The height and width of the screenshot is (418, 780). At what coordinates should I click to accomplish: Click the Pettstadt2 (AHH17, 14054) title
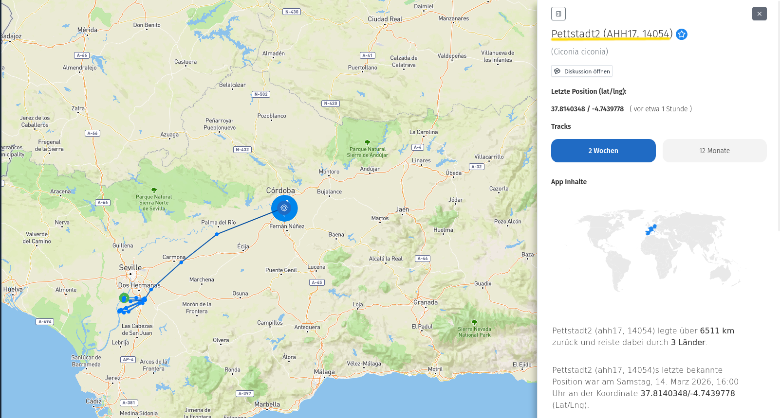612,34
